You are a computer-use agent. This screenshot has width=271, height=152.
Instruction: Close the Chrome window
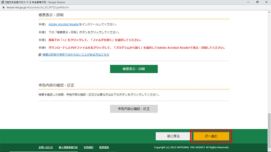tap(266, 2)
